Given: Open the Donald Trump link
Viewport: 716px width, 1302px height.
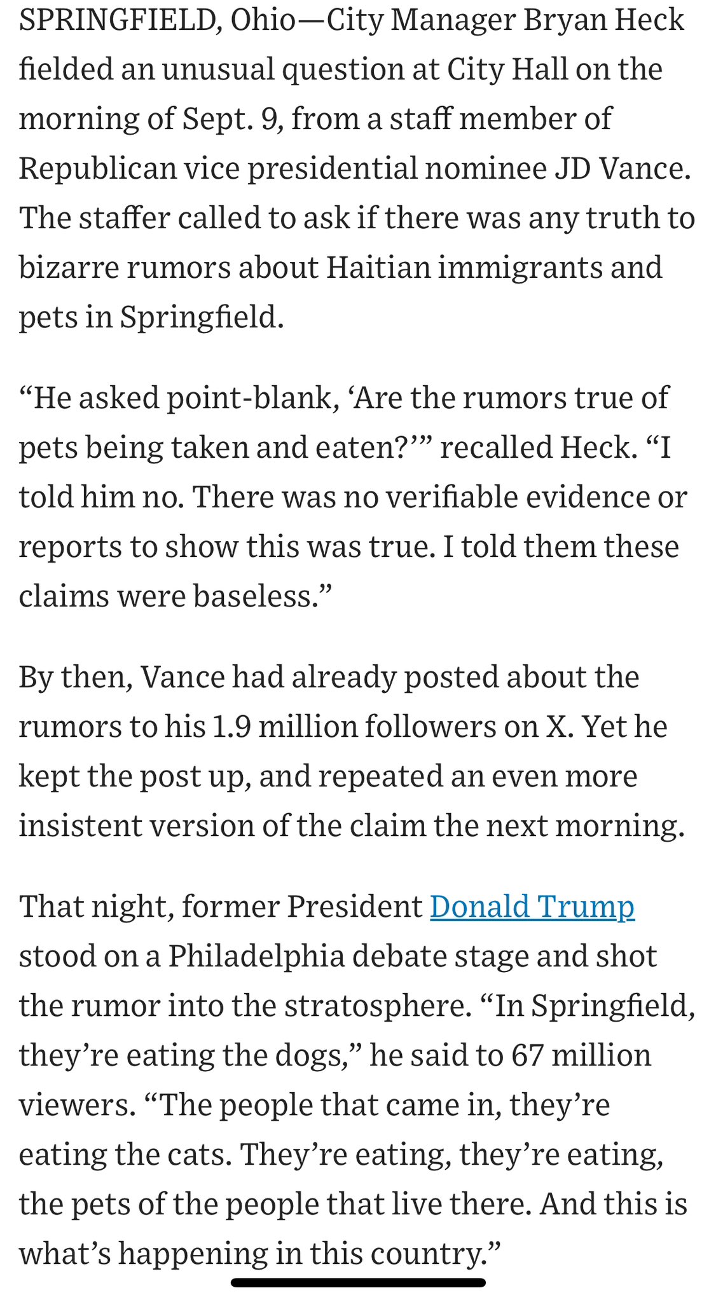Looking at the screenshot, I should click(532, 907).
